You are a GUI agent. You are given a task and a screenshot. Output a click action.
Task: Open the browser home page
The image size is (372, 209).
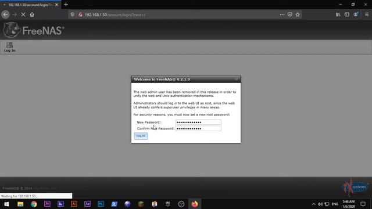32,15
